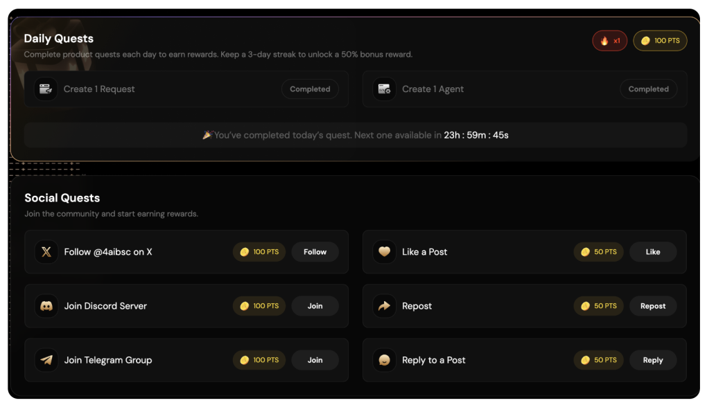Click Completed status on Create 1 Agent
Image resolution: width=707 pixels, height=405 pixels.
[648, 89]
